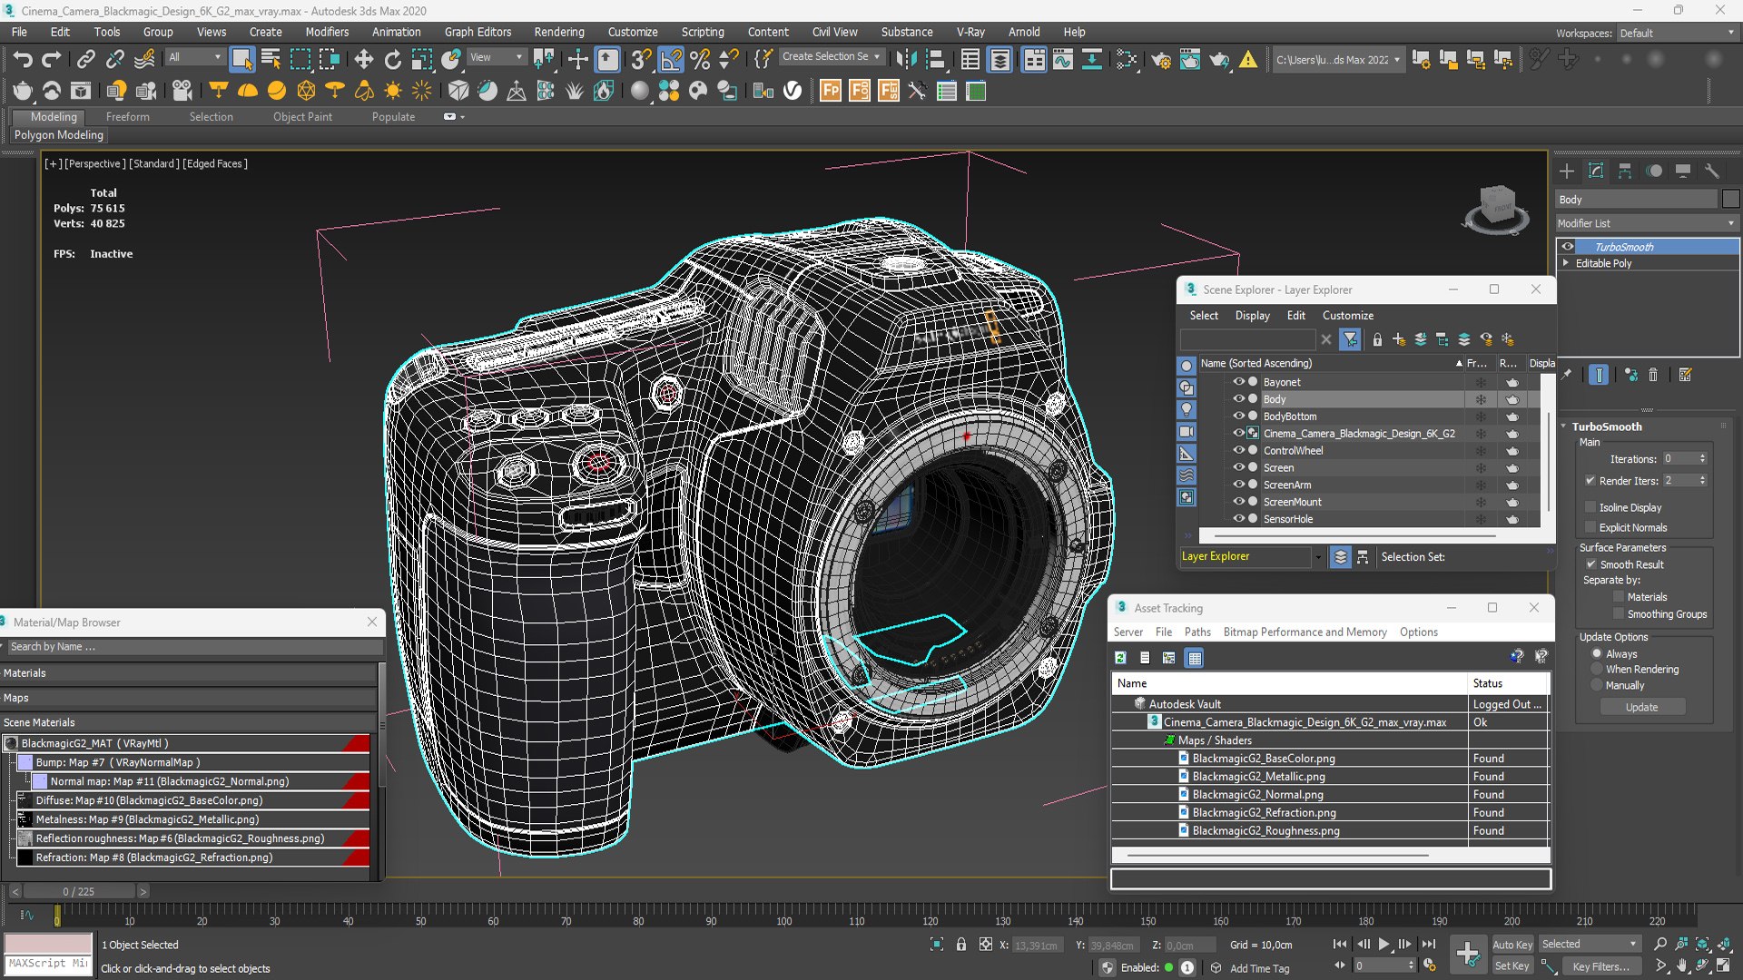This screenshot has width=1743, height=980.
Task: Open the Rendering menu
Action: (558, 32)
